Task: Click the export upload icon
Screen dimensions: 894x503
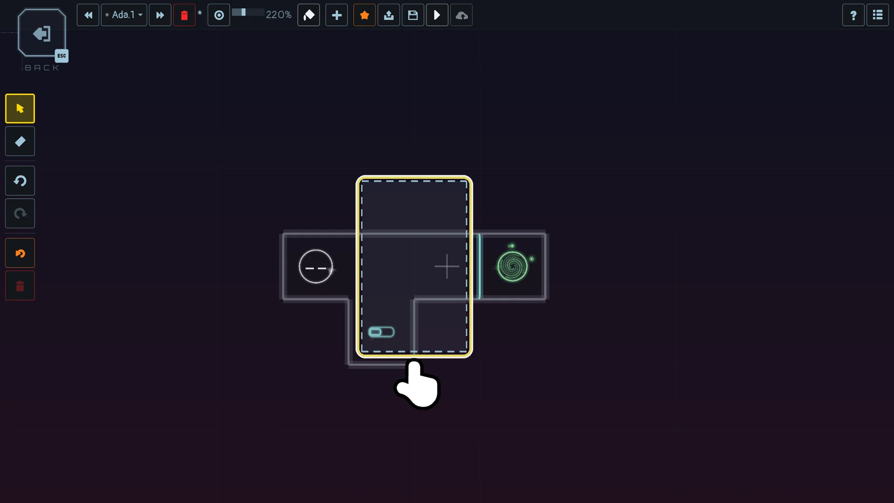Action: click(x=389, y=15)
